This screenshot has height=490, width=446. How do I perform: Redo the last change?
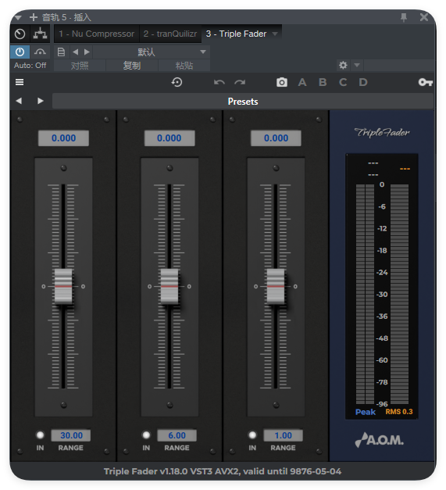[240, 82]
